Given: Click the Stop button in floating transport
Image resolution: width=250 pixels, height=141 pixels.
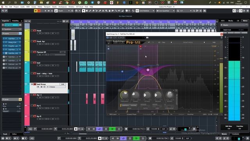Looking at the screenshot, I should (x=106, y=129).
